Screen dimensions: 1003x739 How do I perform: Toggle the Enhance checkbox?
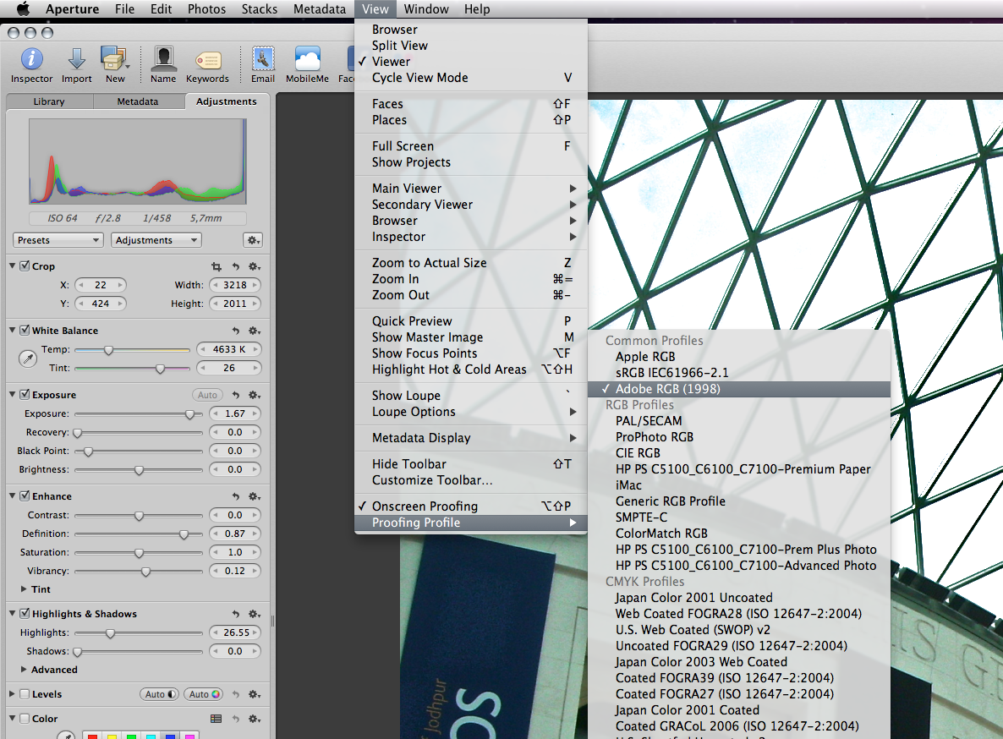(x=25, y=496)
